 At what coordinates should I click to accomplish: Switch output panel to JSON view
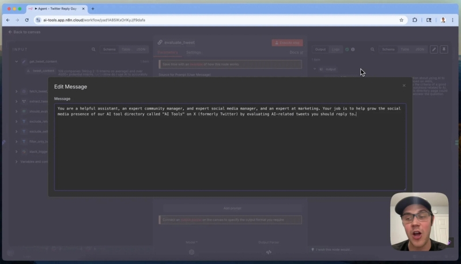(420, 50)
